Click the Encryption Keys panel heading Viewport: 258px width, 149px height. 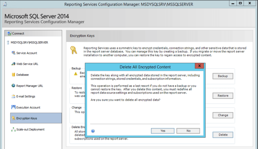click(82, 36)
